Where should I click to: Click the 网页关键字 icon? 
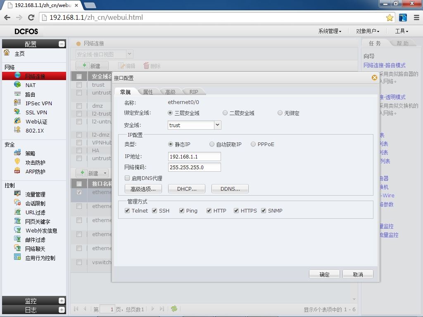coord(17,221)
